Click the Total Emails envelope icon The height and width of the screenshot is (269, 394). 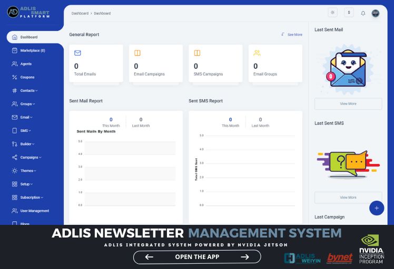point(77,53)
